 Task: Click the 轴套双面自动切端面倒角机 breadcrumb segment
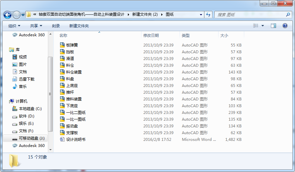tap(82, 14)
